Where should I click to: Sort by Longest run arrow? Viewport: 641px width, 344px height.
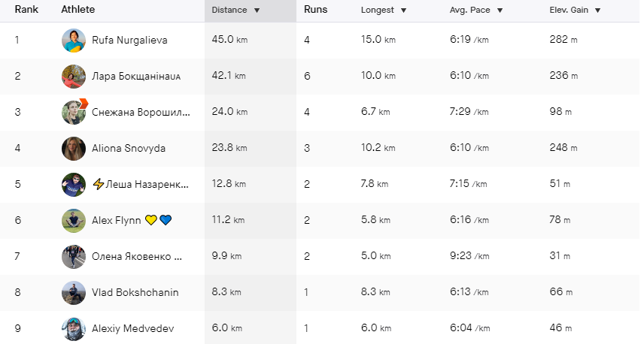(x=403, y=11)
